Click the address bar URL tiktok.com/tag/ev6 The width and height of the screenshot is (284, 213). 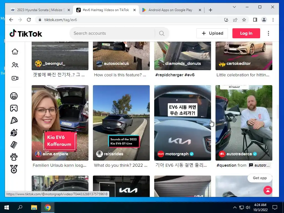pos(60,20)
